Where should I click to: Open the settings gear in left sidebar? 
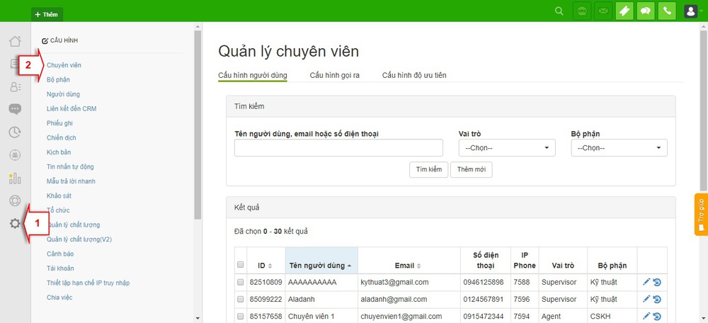15,224
